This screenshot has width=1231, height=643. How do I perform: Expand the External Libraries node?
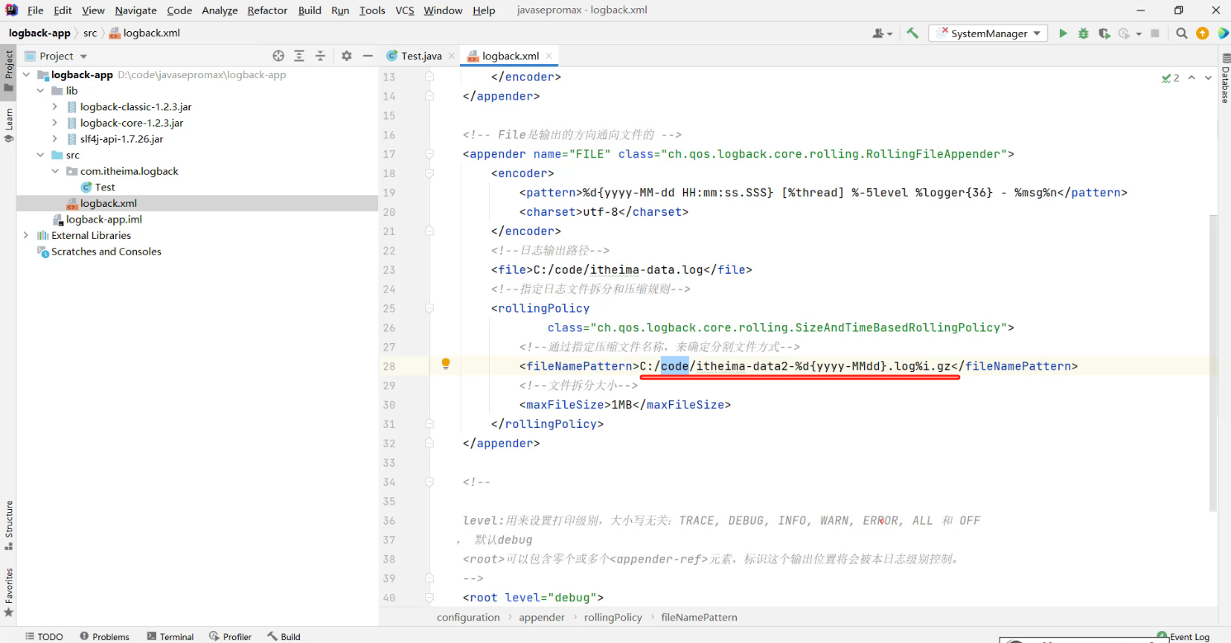coord(26,236)
